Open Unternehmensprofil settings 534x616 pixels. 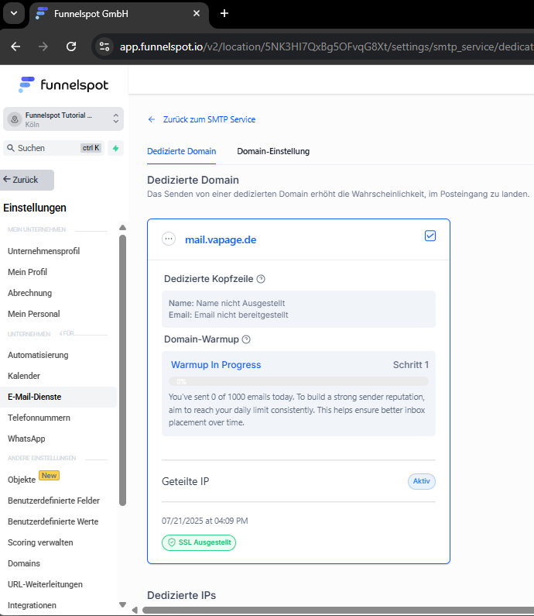pyautogui.click(x=43, y=251)
